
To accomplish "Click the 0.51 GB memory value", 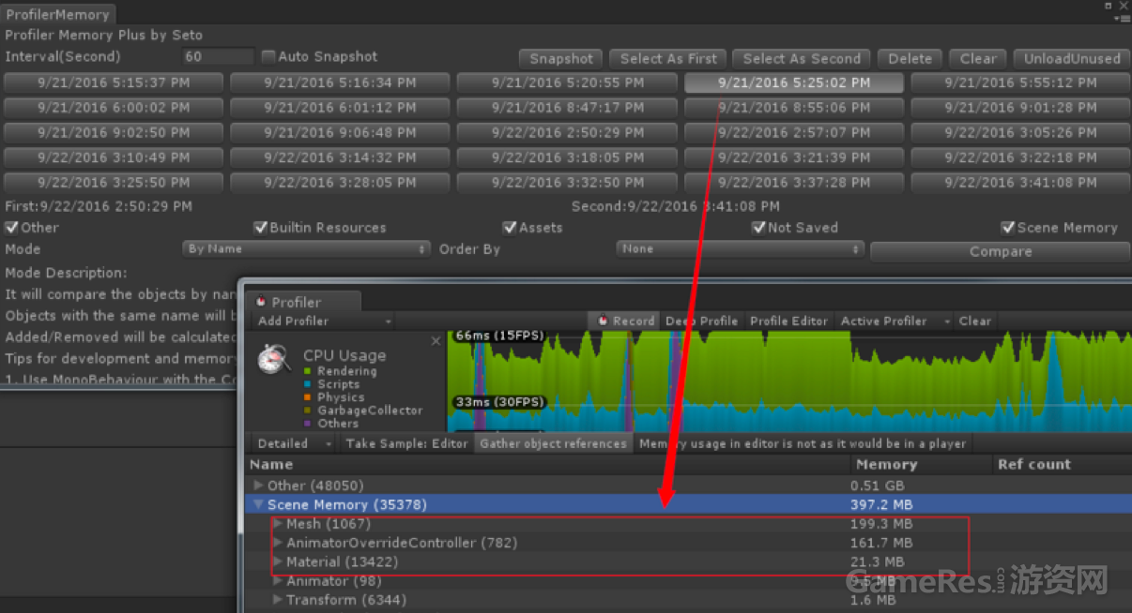I will (877, 486).
